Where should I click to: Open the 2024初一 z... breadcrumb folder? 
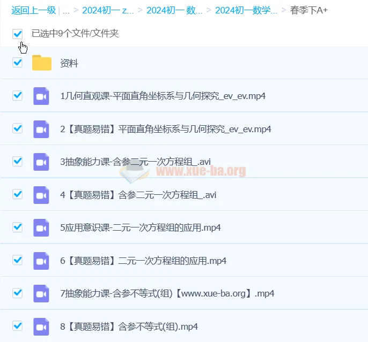click(x=106, y=10)
